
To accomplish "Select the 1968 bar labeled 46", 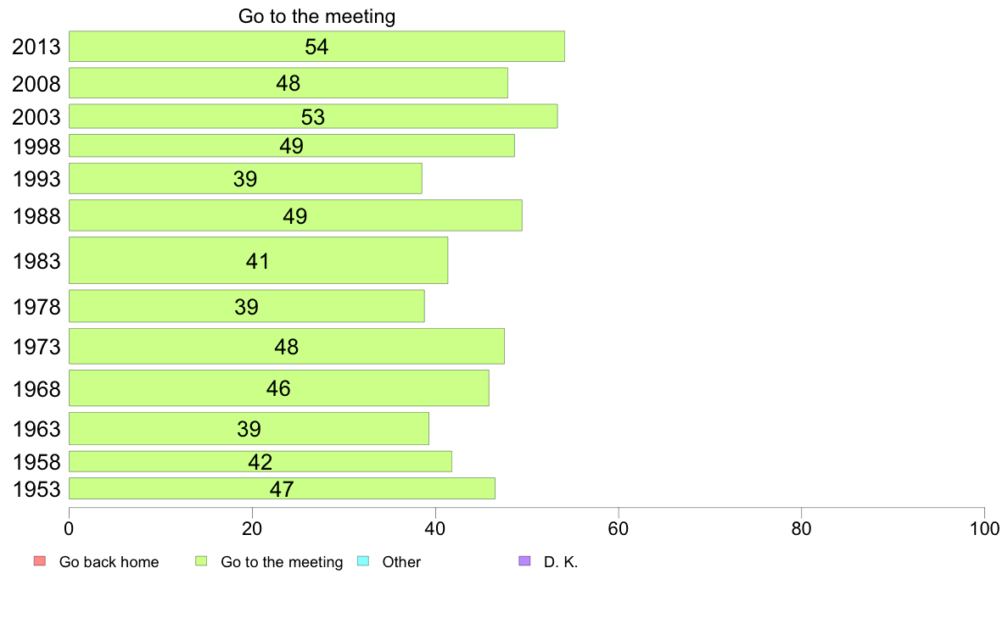I will 279,387.
